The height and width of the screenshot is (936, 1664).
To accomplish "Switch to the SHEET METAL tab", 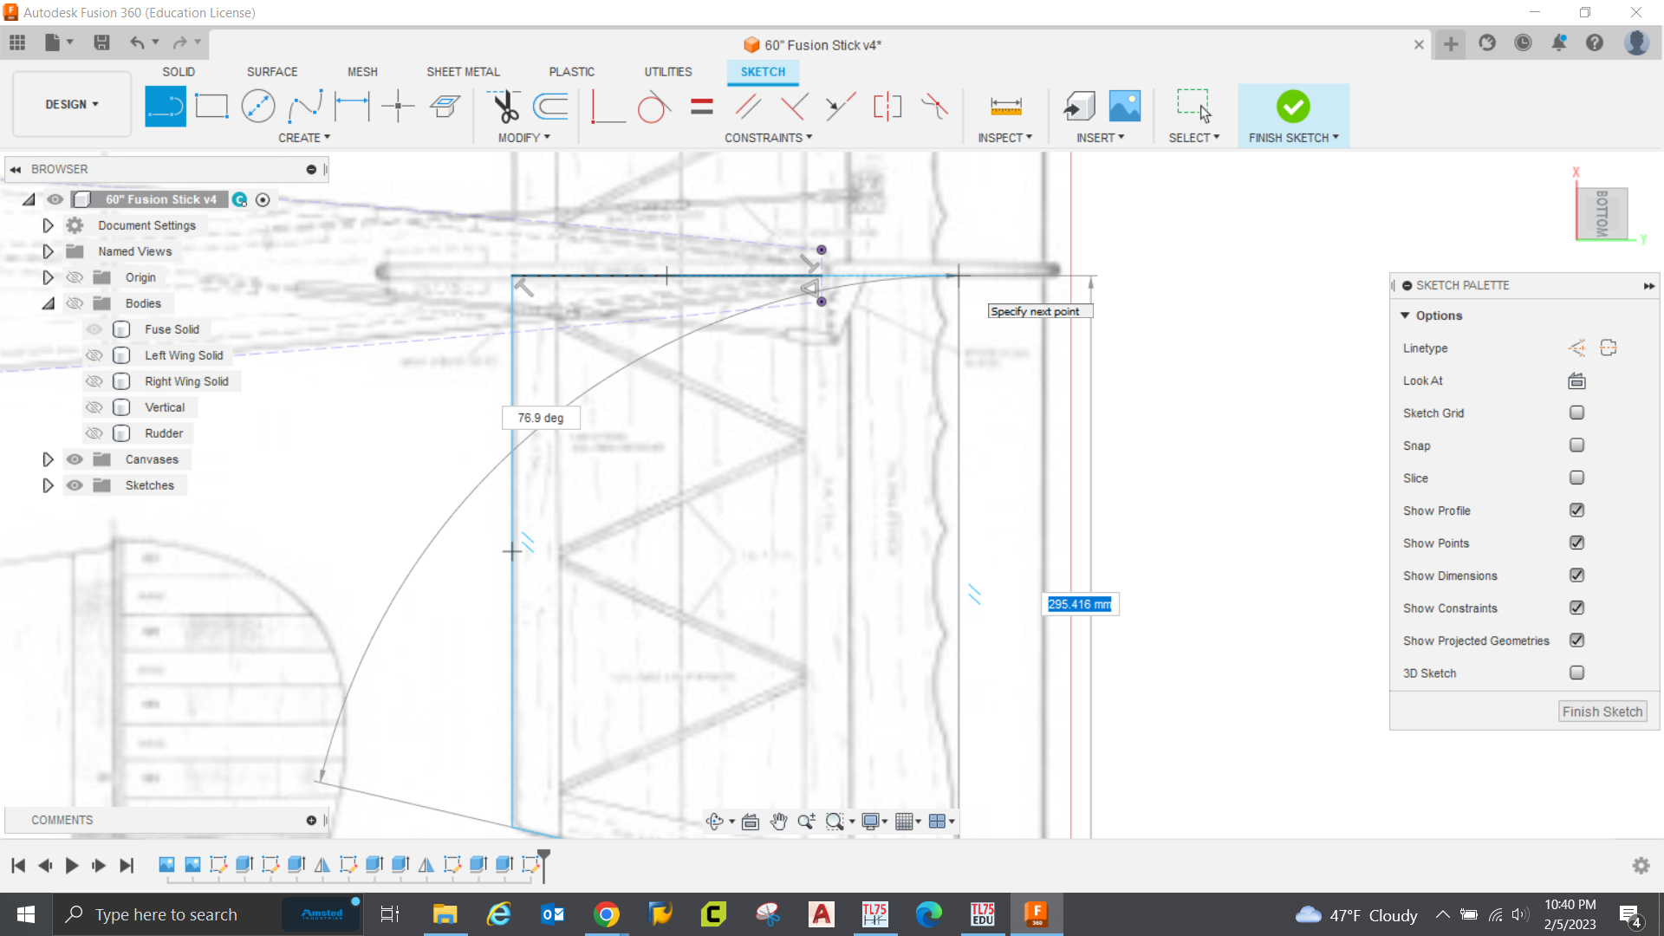I will coord(463,72).
